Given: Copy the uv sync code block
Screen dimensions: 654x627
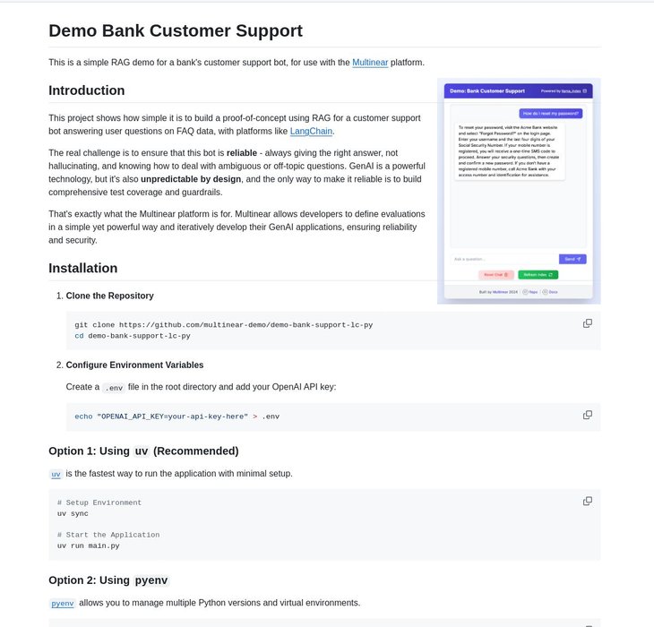Looking at the screenshot, I should (x=588, y=501).
